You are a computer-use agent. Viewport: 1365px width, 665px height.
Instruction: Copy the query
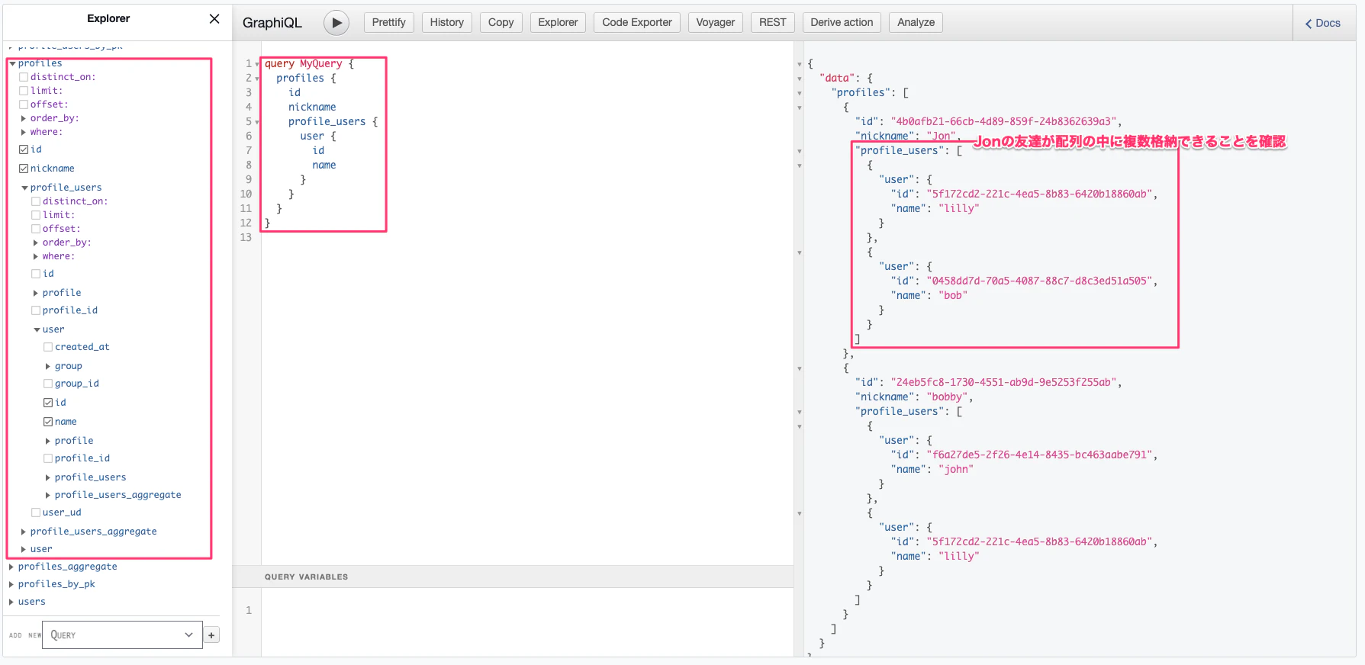coord(501,23)
